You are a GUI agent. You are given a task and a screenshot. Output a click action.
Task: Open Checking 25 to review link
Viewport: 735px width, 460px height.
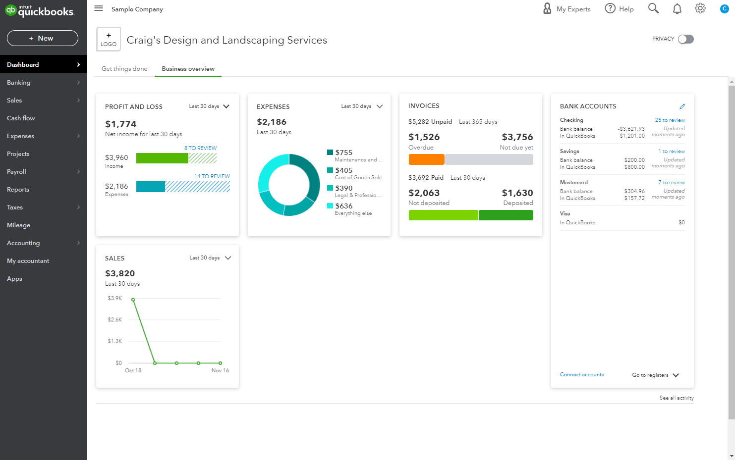(x=670, y=120)
